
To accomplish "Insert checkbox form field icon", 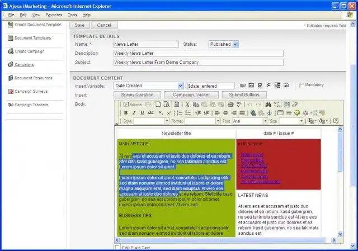I will pyautogui.click(x=260, y=86).
